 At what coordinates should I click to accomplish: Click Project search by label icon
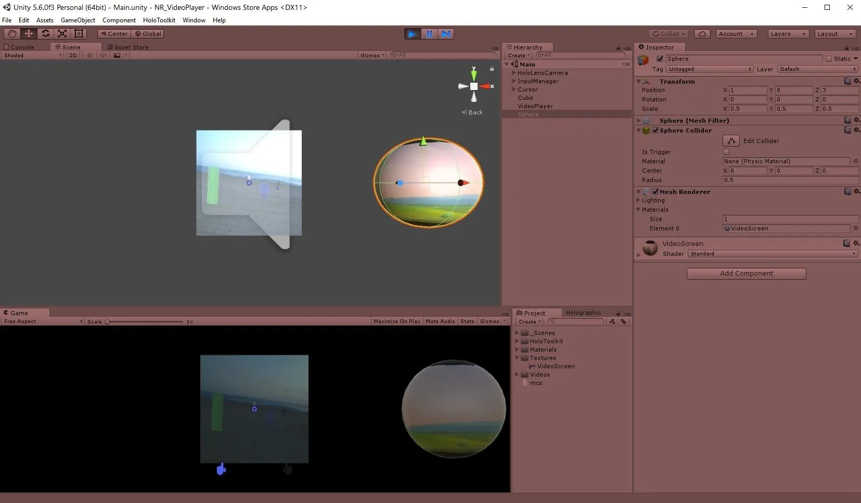624,321
